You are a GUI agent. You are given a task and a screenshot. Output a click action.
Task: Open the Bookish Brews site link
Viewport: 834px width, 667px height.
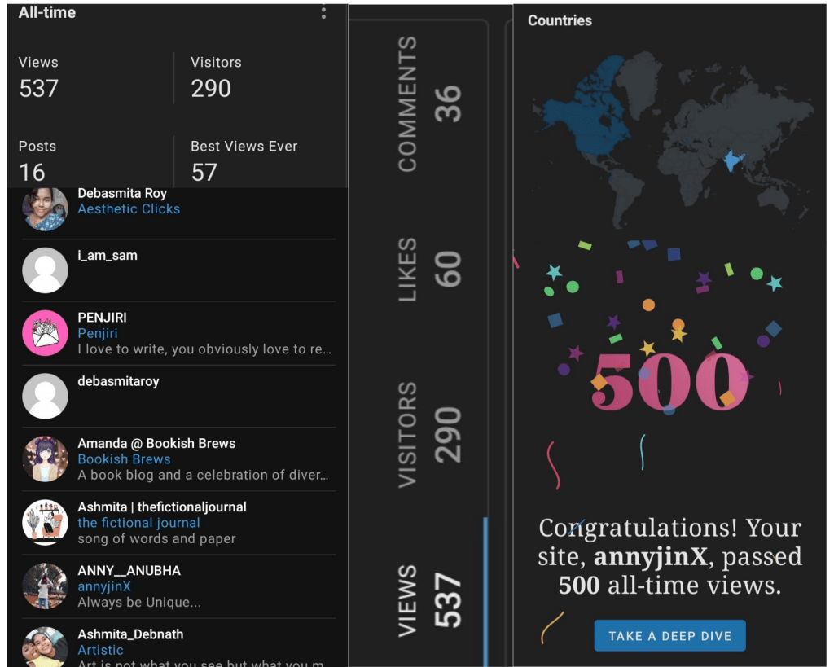(x=124, y=459)
